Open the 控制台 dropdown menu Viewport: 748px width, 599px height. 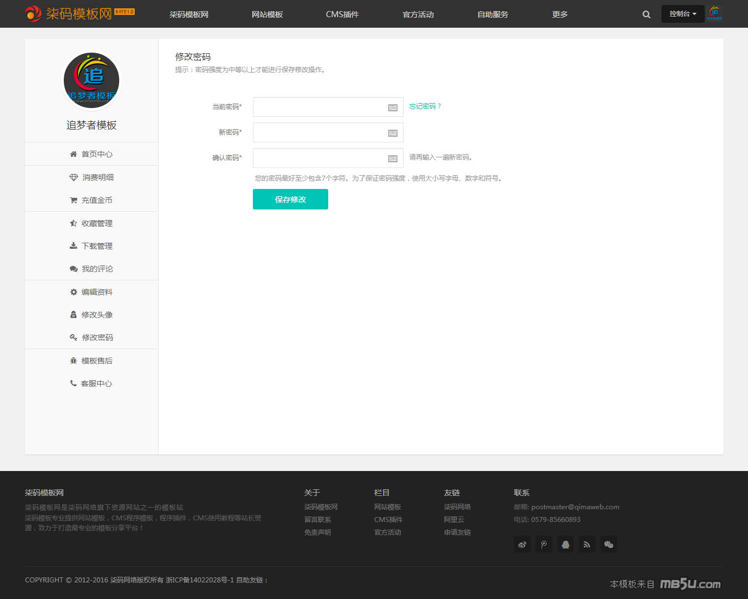[682, 14]
